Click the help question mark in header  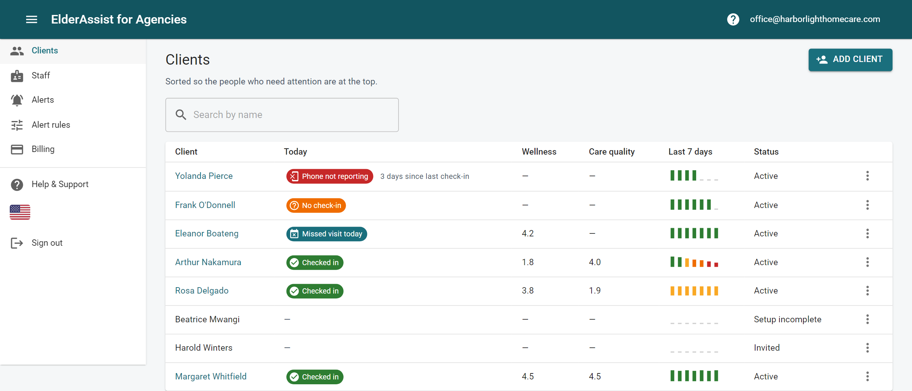point(733,19)
